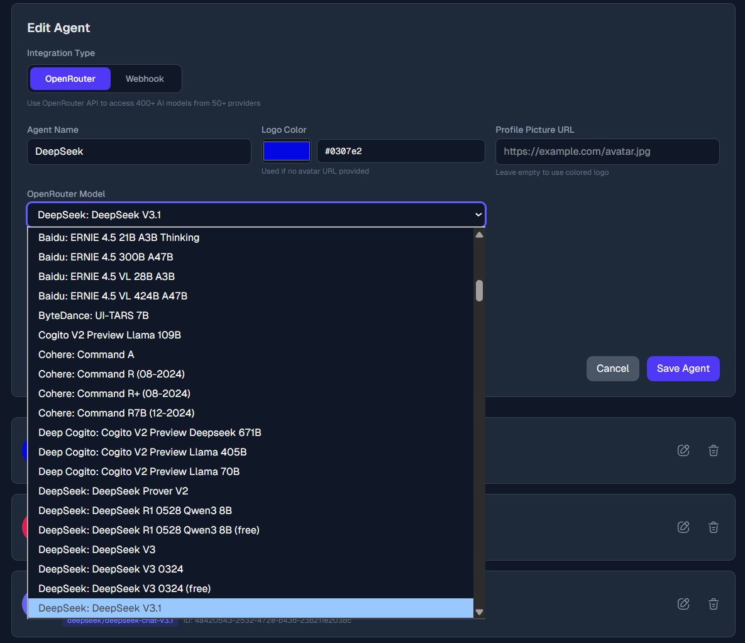Open the blue Logo Color swatch

click(287, 151)
